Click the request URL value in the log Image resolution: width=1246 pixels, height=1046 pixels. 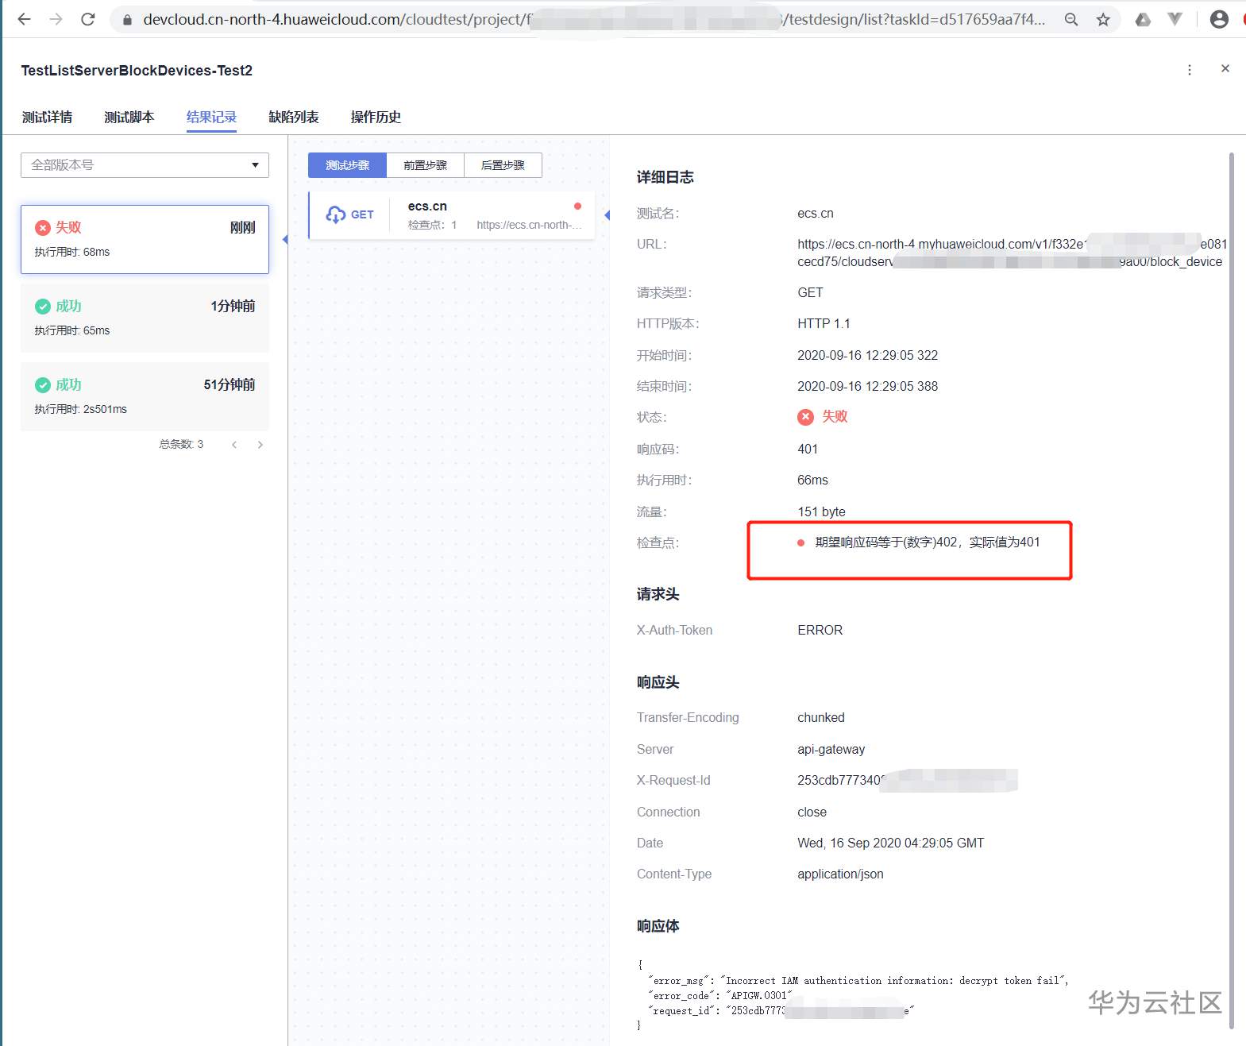(x=1012, y=253)
